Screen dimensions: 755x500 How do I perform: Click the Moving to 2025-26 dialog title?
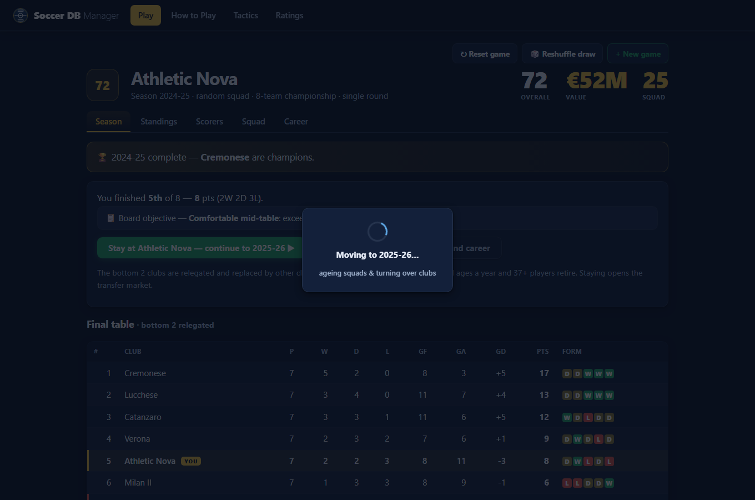pyautogui.click(x=377, y=255)
